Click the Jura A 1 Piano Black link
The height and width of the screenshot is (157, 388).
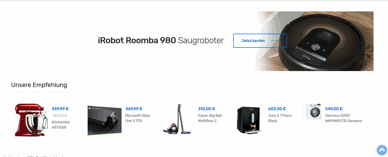click(280, 118)
